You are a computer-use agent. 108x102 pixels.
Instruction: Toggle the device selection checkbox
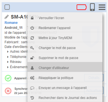[x=7, y=7]
